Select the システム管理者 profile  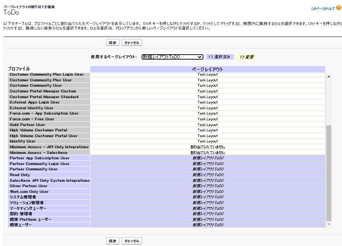click(49, 197)
